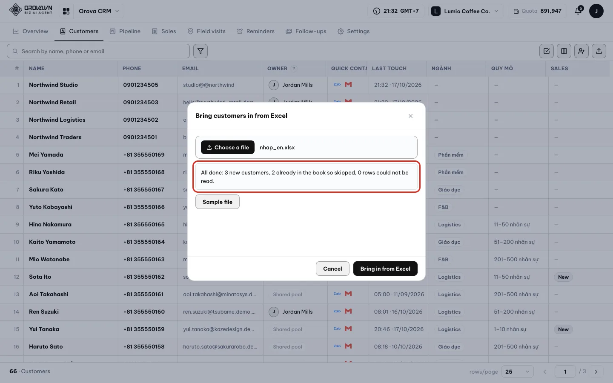The height and width of the screenshot is (383, 613).
Task: Open the Sales tab
Action: click(164, 31)
